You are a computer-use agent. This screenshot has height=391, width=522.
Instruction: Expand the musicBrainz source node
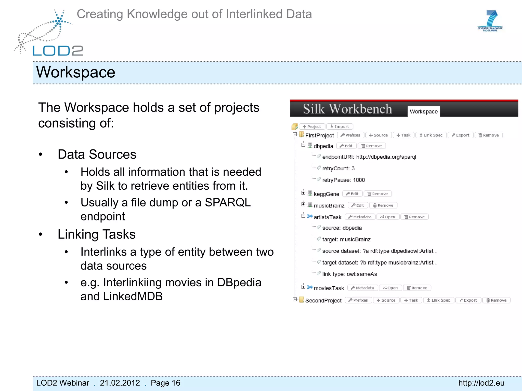[x=303, y=204]
